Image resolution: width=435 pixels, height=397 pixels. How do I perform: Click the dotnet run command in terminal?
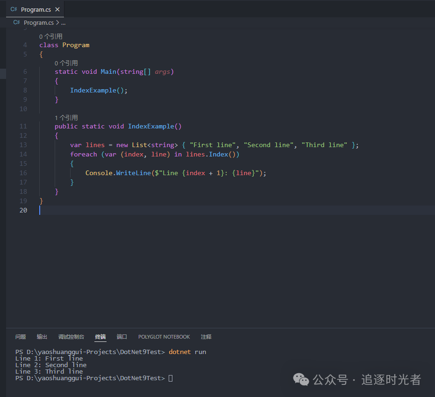tap(187, 352)
